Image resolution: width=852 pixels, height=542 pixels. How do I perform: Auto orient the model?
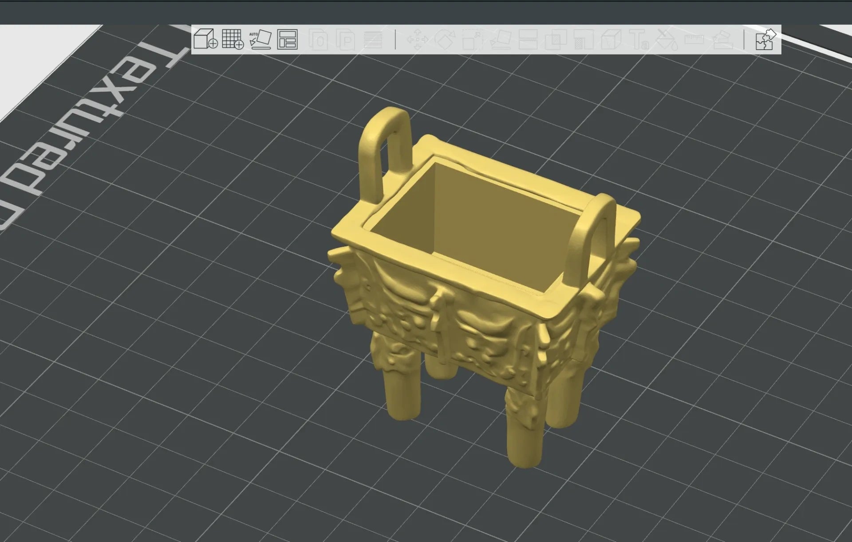pyautogui.click(x=260, y=39)
